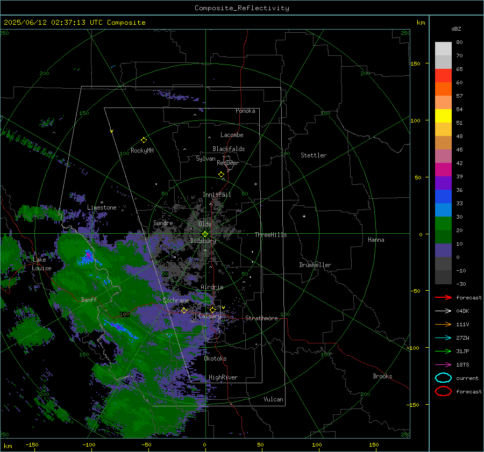
Task: Click the cyan current ellipse icon
Action: [443, 378]
